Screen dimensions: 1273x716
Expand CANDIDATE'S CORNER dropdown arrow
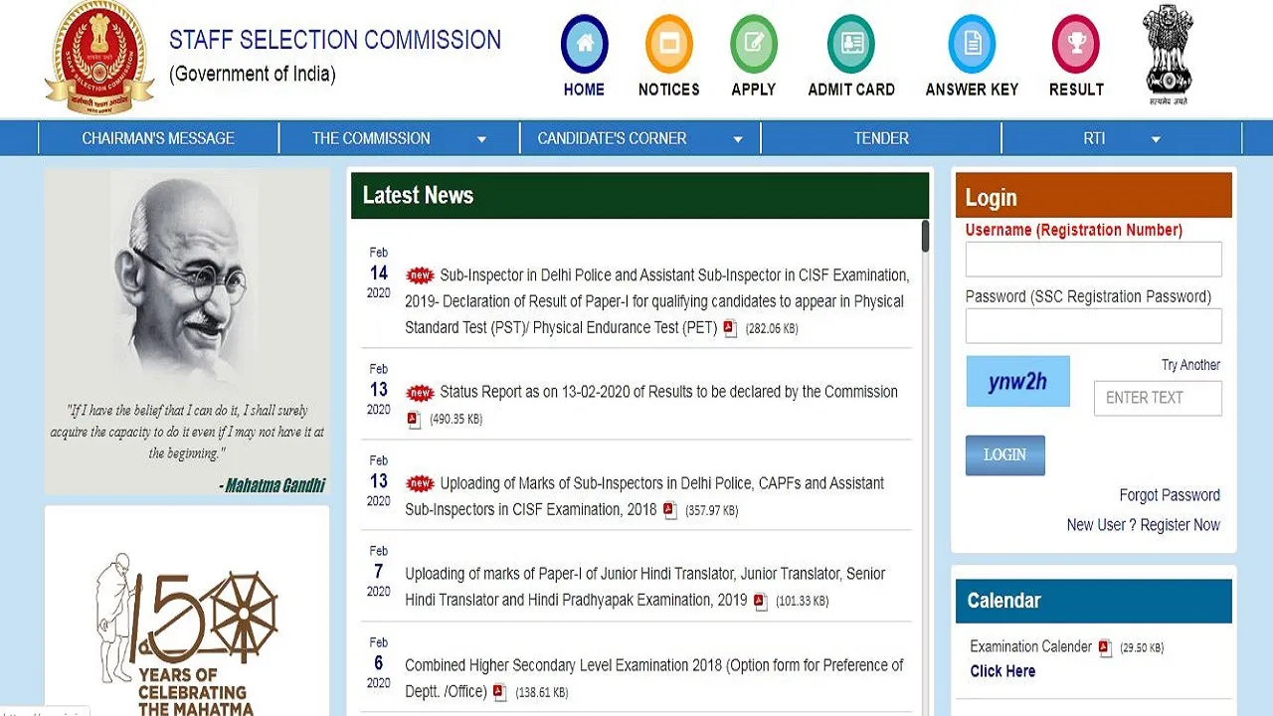(738, 140)
